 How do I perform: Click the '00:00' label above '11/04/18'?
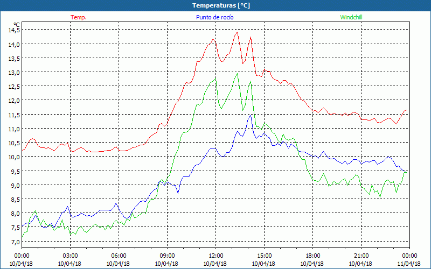409,256
